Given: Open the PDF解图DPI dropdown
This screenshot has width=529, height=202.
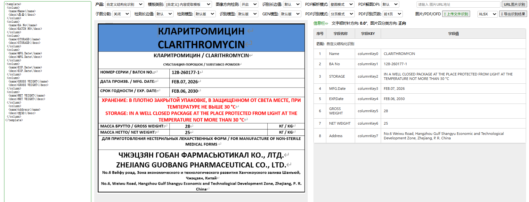Looking at the screenshot, I should [x=390, y=4].
